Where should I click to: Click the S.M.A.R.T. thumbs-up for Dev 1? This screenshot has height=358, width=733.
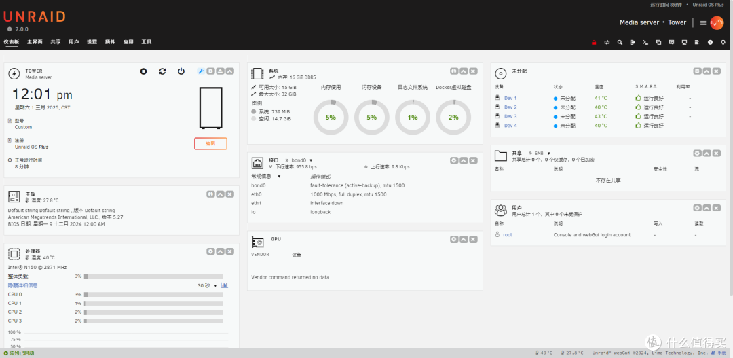[638, 99]
